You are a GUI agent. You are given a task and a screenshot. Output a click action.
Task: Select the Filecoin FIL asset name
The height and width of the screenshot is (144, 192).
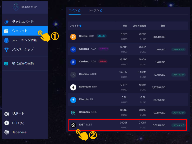pyautogui.click(x=86, y=99)
